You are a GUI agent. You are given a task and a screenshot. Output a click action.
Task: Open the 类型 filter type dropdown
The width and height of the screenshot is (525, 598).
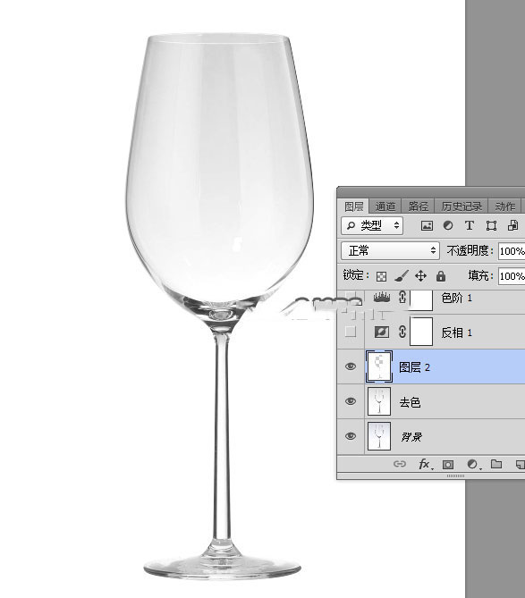coord(372,225)
